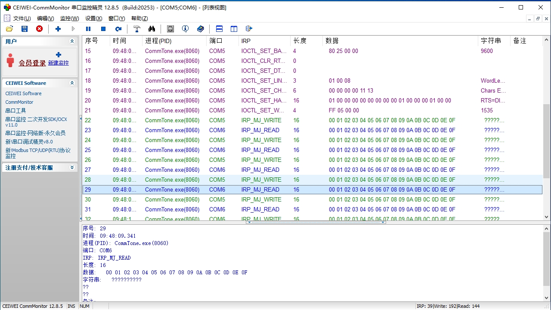
Task: Click the open folder toolbar icon
Action: (9, 29)
